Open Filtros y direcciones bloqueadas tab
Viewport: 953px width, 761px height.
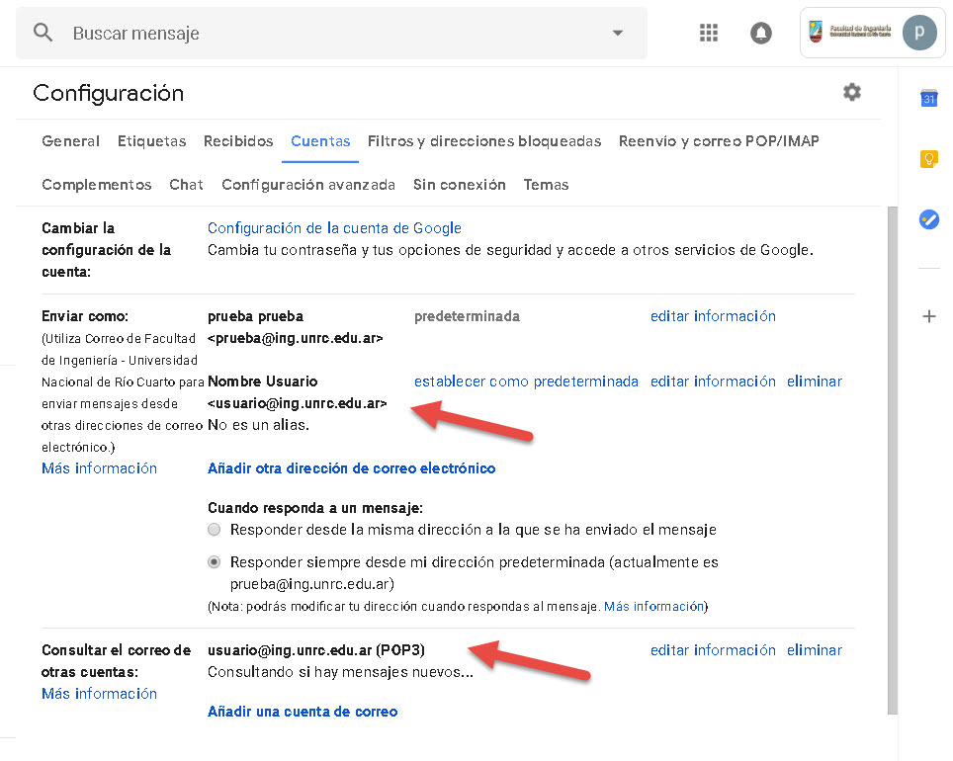[484, 141]
